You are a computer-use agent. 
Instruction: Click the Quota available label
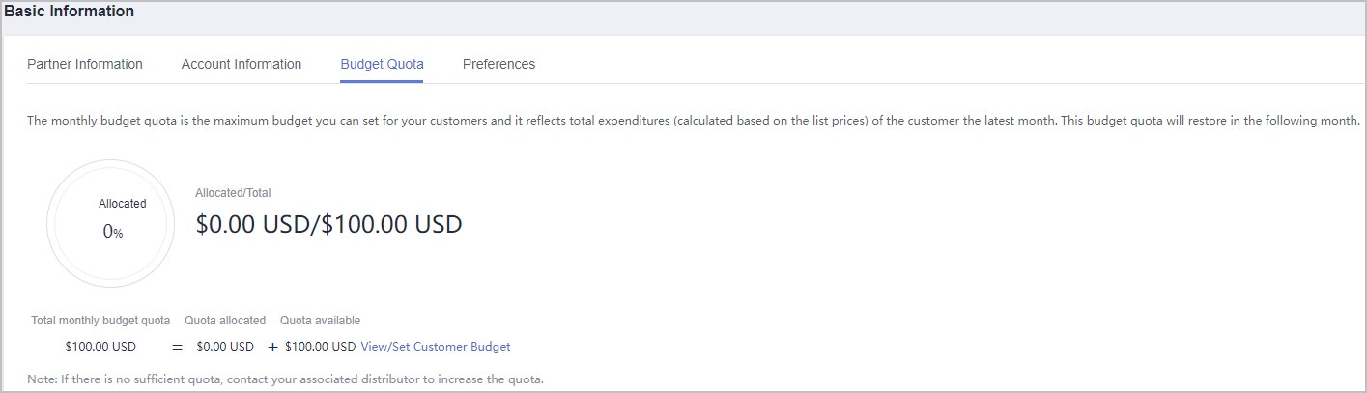[321, 321]
